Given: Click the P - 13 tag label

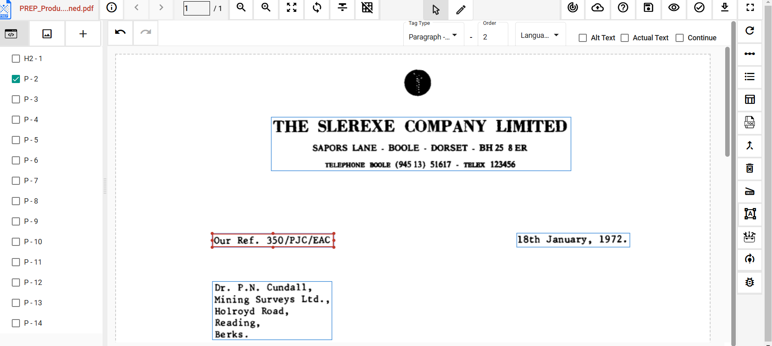Looking at the screenshot, I should (x=33, y=303).
